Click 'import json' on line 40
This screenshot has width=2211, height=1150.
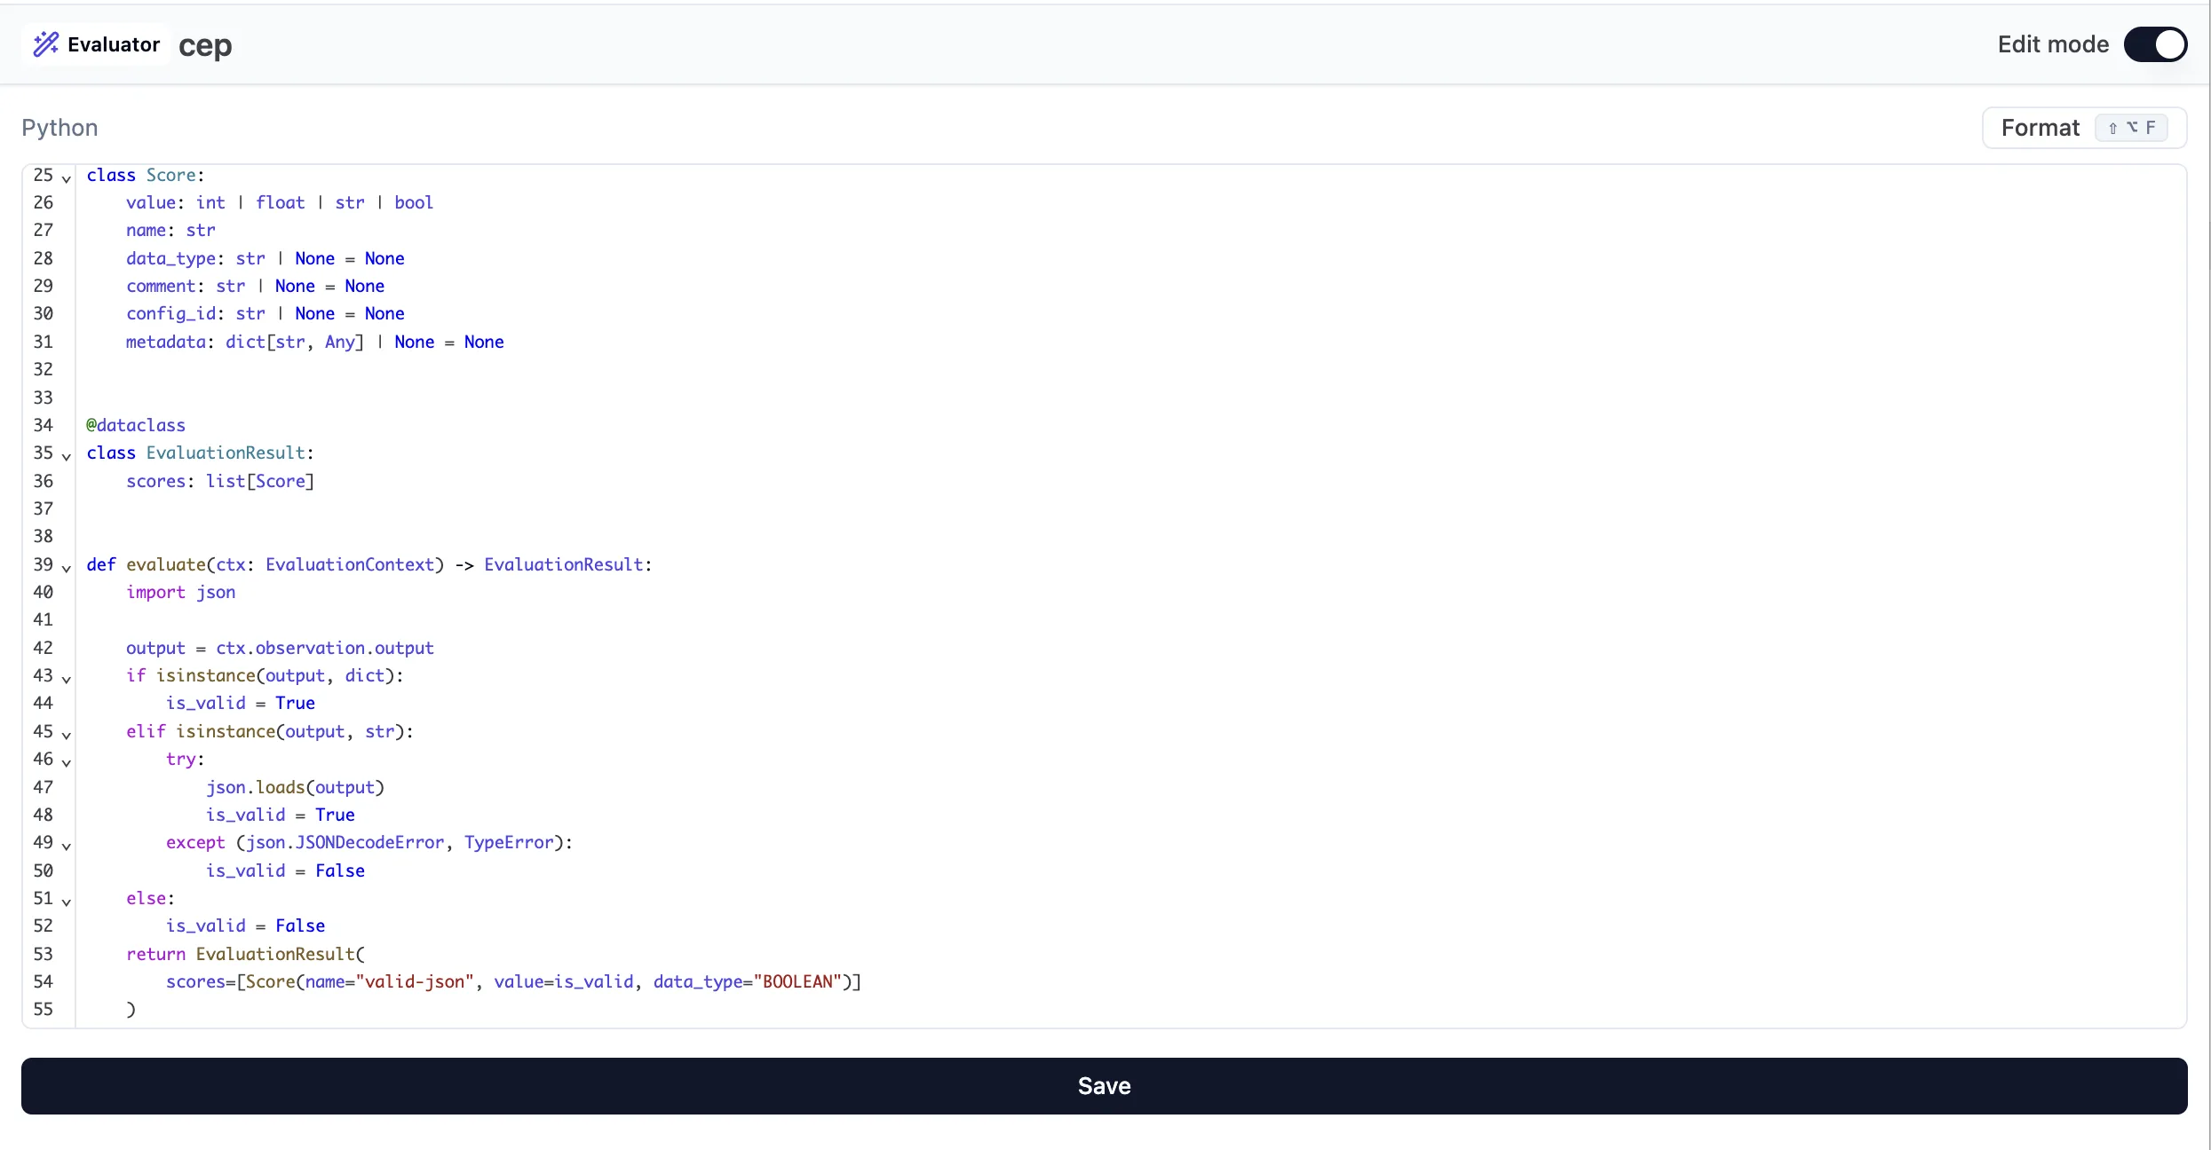tap(180, 592)
